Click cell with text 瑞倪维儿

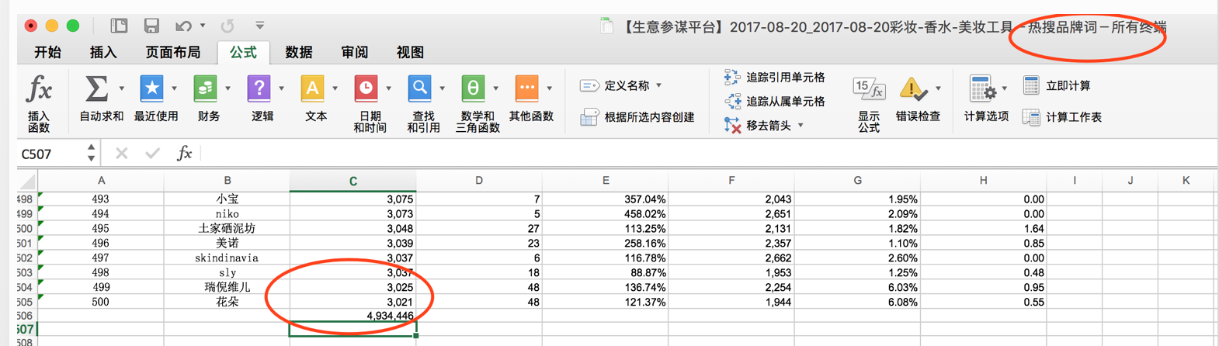[x=227, y=287]
